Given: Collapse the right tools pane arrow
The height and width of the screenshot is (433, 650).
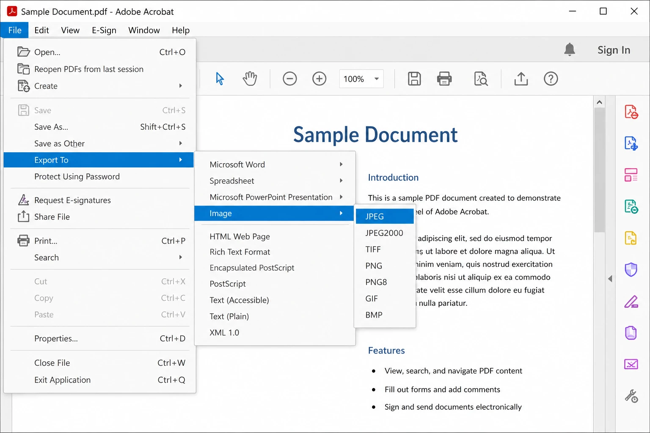Looking at the screenshot, I should tap(610, 279).
